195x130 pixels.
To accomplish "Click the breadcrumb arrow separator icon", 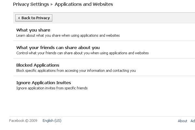I will tap(52, 5).
